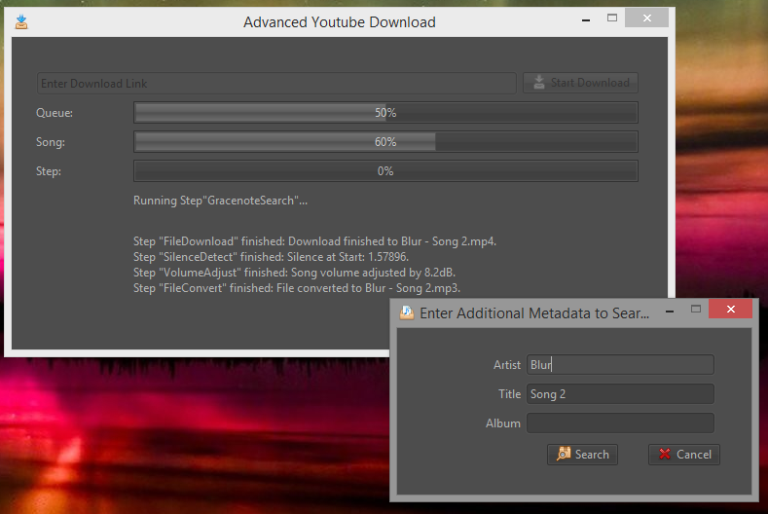Close the Advanced Youtube Download window

coord(647,18)
